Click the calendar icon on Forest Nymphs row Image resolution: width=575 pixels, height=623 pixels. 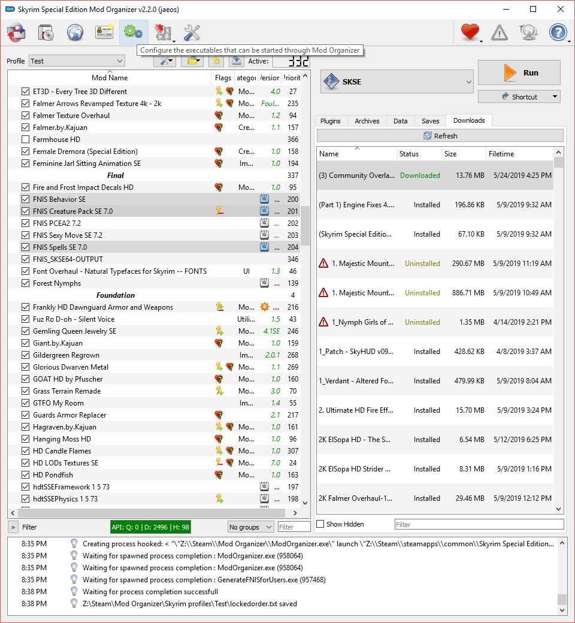(x=264, y=283)
